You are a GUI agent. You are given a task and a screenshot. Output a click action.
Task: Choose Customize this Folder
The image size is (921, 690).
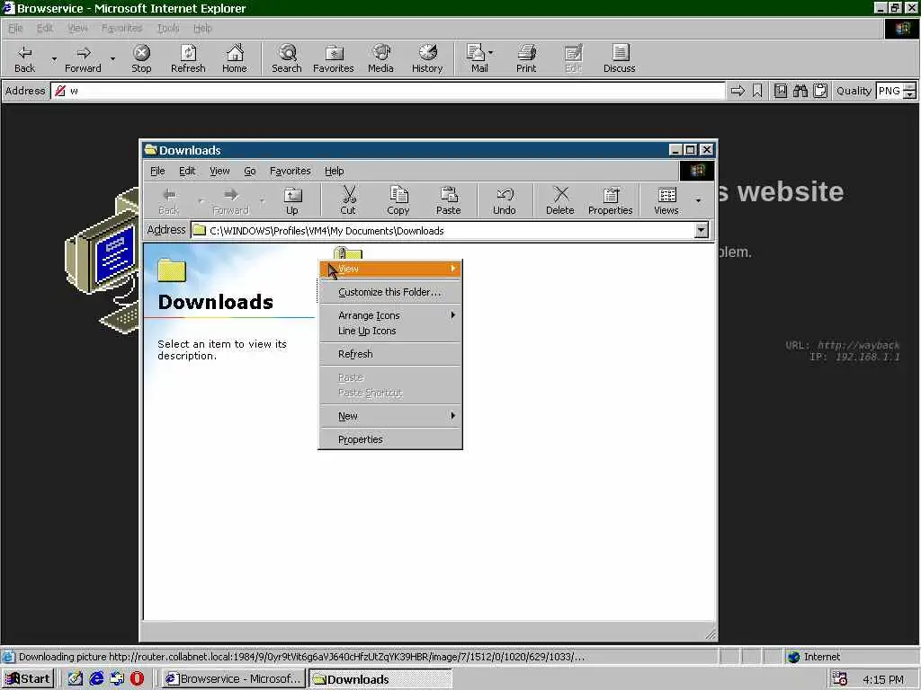coord(390,292)
